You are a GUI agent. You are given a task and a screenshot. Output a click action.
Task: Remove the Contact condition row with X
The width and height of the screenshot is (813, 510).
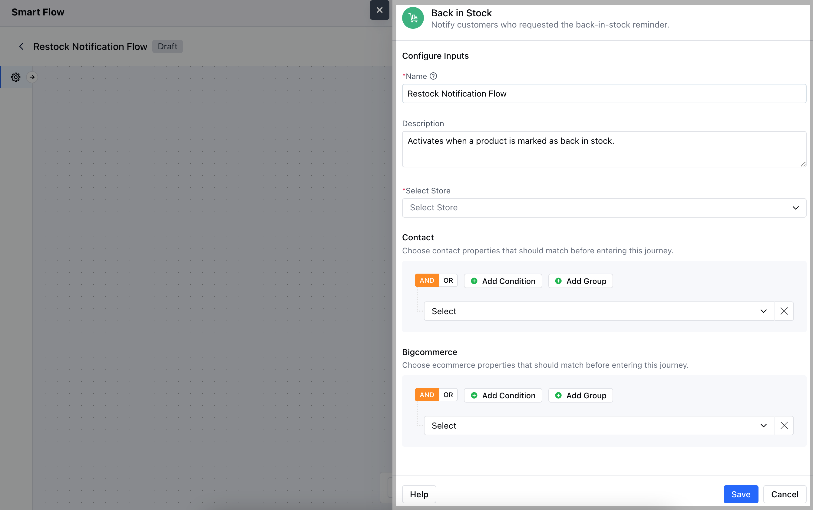(784, 311)
